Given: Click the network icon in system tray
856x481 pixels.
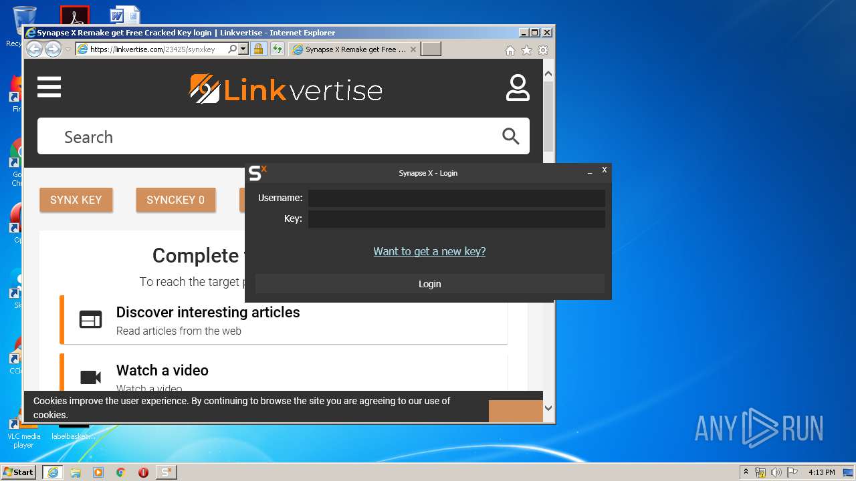Looking at the screenshot, I should click(760, 472).
